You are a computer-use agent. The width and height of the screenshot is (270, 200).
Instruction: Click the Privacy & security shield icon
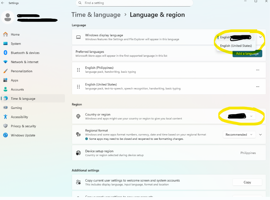click(x=6, y=126)
